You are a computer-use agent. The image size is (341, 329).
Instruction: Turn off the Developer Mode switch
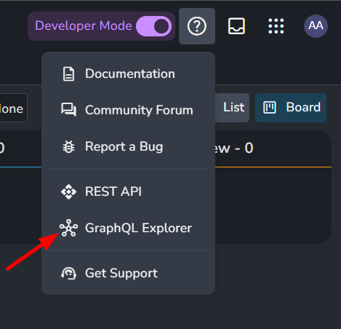(154, 26)
